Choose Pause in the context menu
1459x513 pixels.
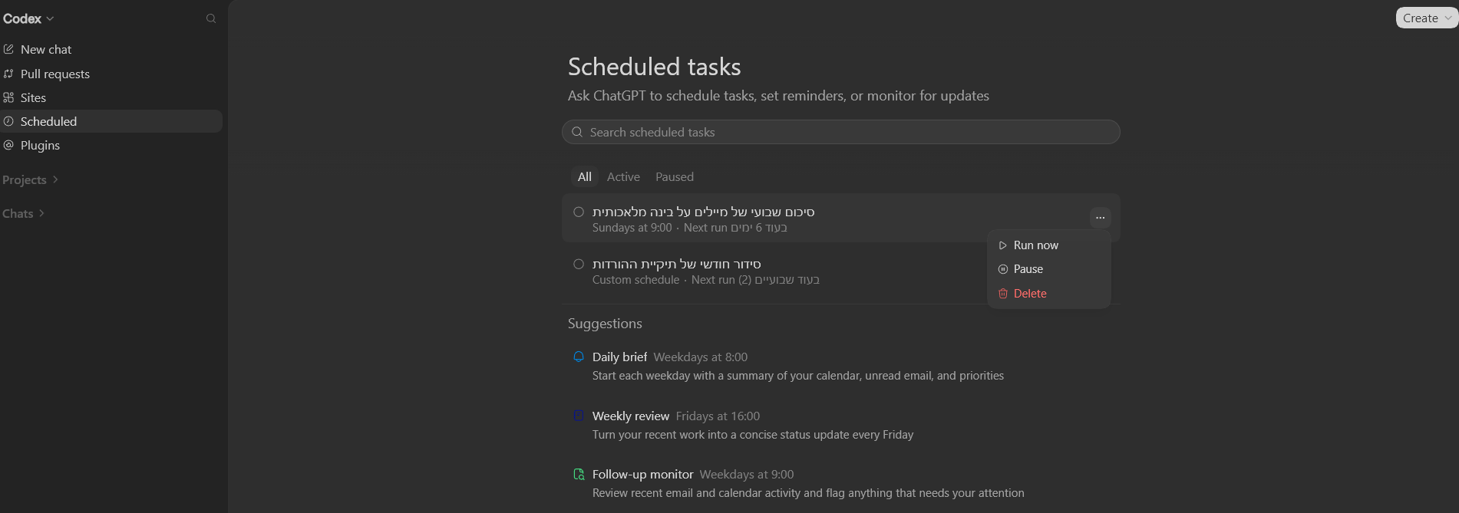[x=1048, y=269]
